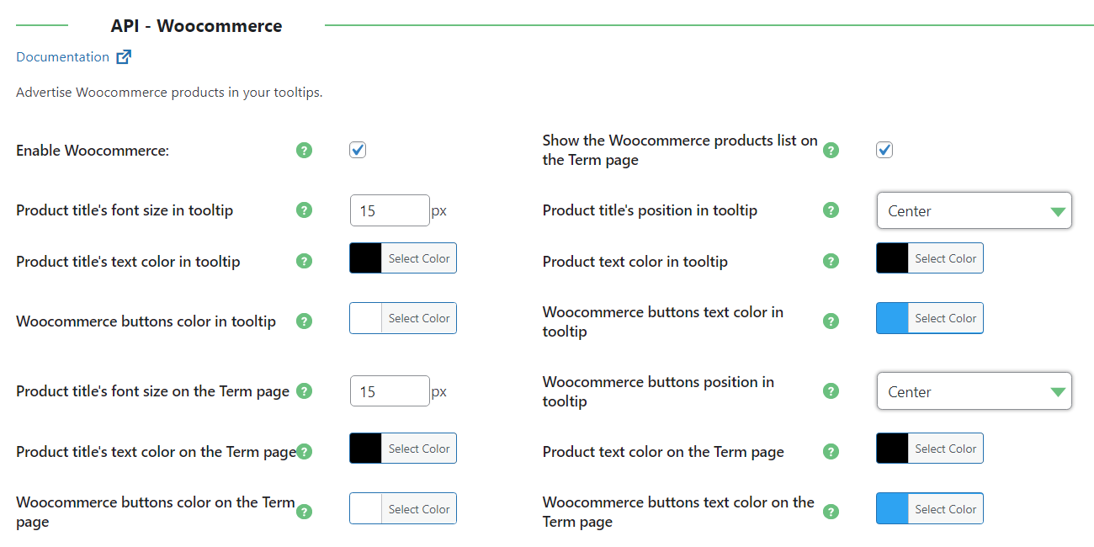Viewport: 1094px width, 547px height.
Task: Click help icon for Product title's font size in tooltip
Action: click(305, 210)
